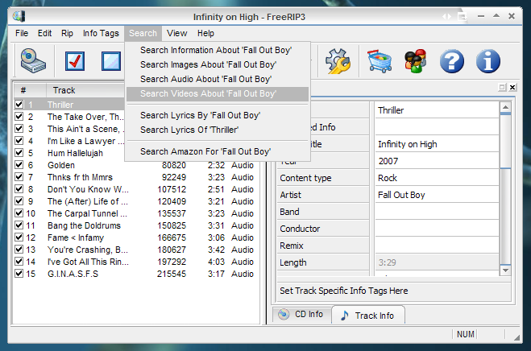Click the shopping cart toolbar icon
This screenshot has width=531, height=351.
click(380, 61)
